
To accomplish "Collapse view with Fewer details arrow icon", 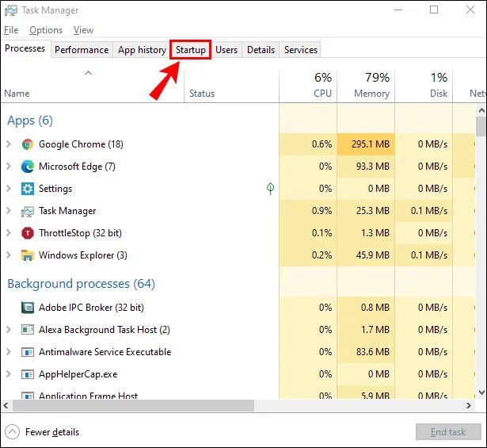I will (13, 432).
